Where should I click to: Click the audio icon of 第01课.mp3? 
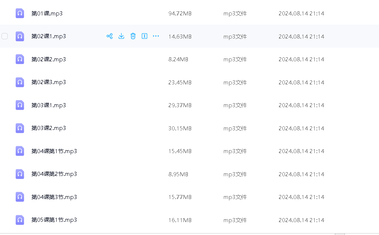coord(20,13)
